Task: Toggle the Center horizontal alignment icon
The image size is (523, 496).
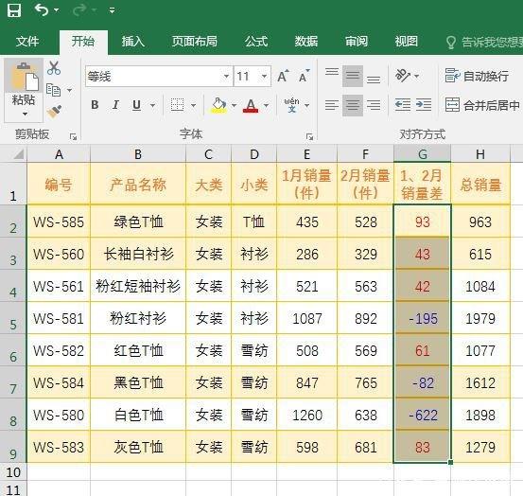Action: pyautogui.click(x=353, y=105)
